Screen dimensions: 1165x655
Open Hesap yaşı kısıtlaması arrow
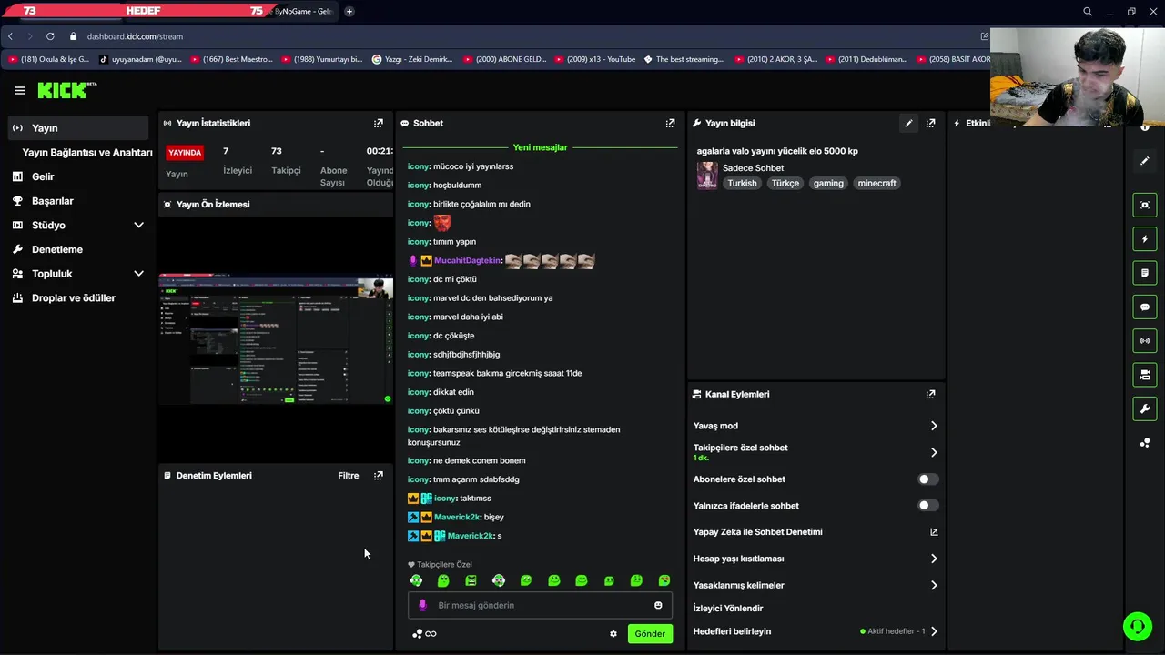[x=934, y=559]
